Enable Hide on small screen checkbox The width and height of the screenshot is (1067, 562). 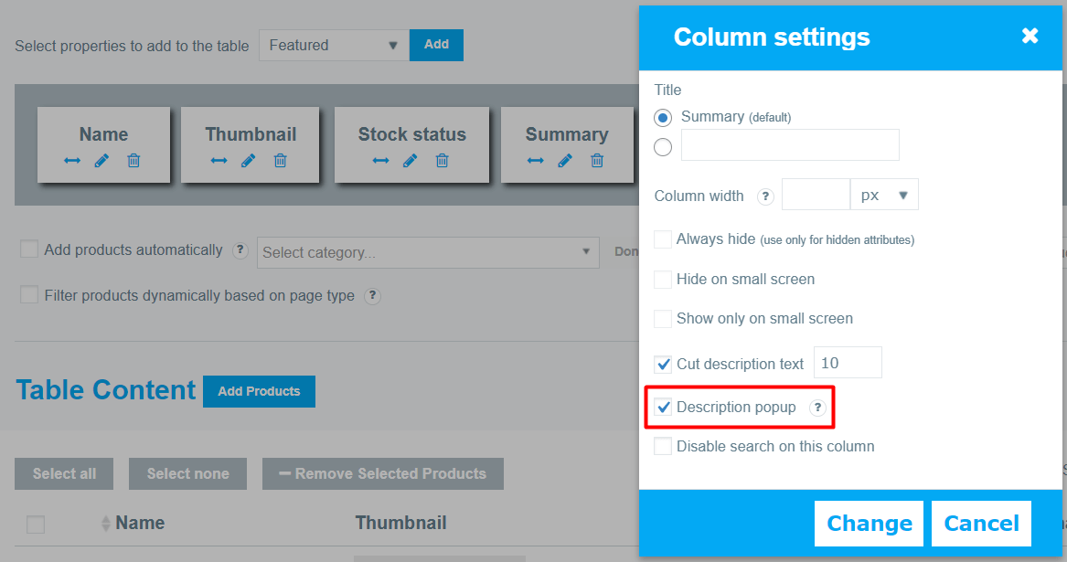click(x=663, y=280)
